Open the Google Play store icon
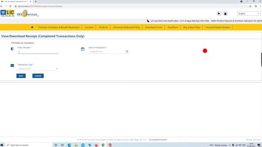This screenshot has height=147, width=262. tap(219, 13)
